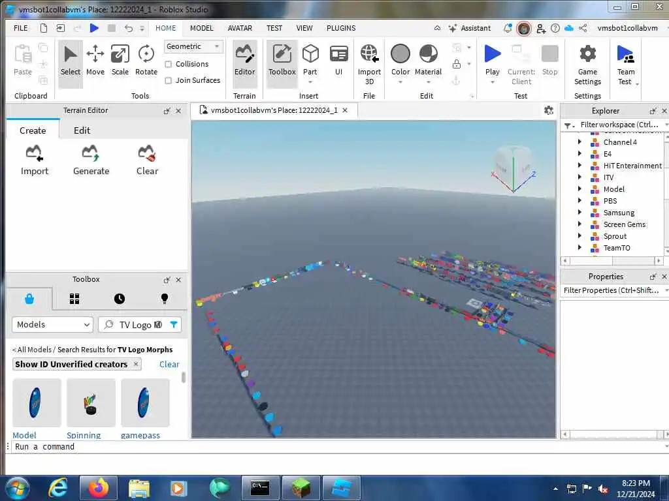Choose the Rotate tool
This screenshot has width=669, height=501.
[146, 61]
